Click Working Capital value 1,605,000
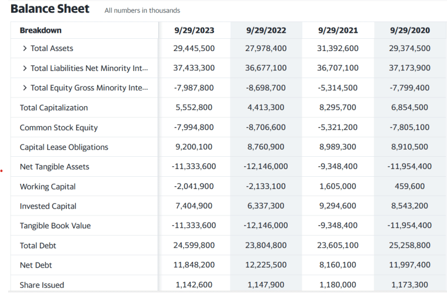This screenshot has height=293, width=447. coord(338,186)
